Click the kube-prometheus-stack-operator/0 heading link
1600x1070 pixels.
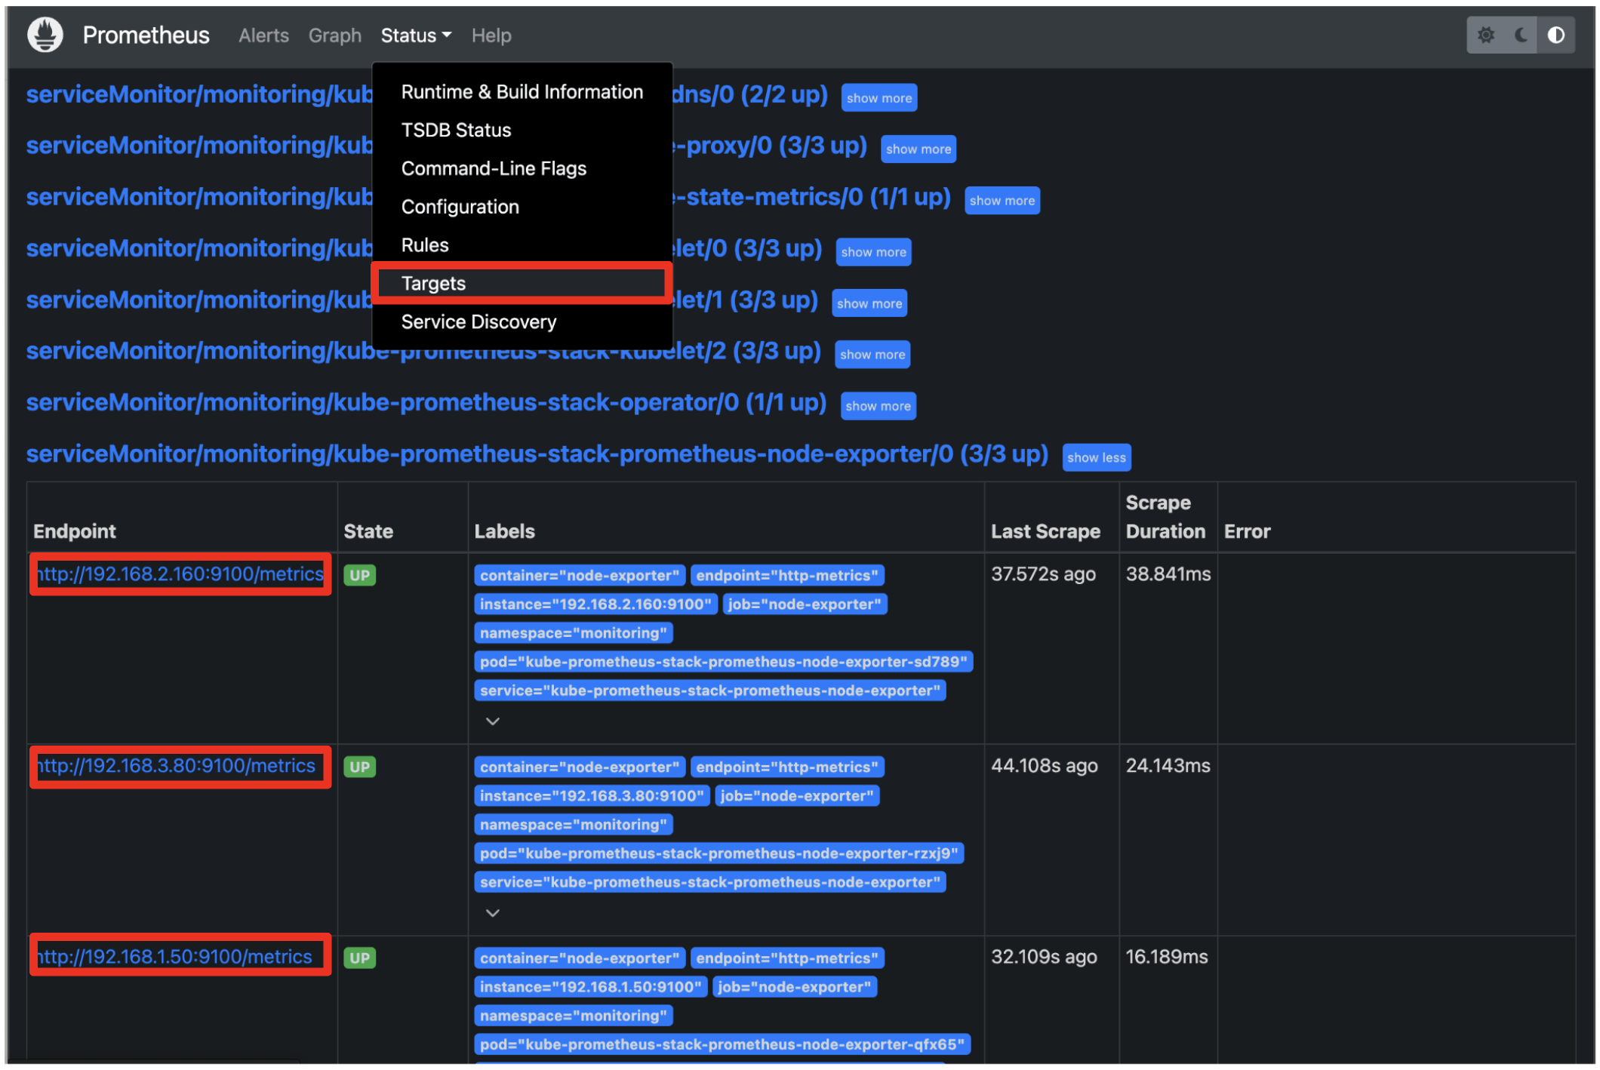[x=426, y=403]
